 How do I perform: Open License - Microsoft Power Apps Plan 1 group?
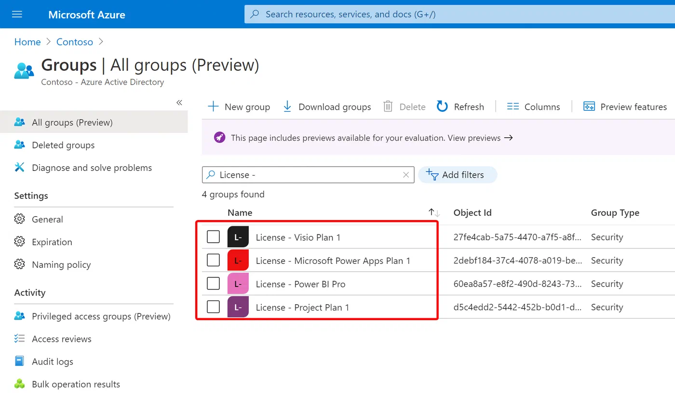[333, 261]
